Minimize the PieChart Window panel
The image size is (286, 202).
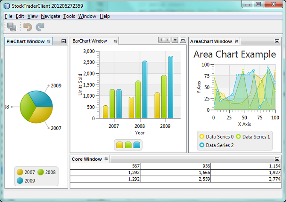[64, 41]
